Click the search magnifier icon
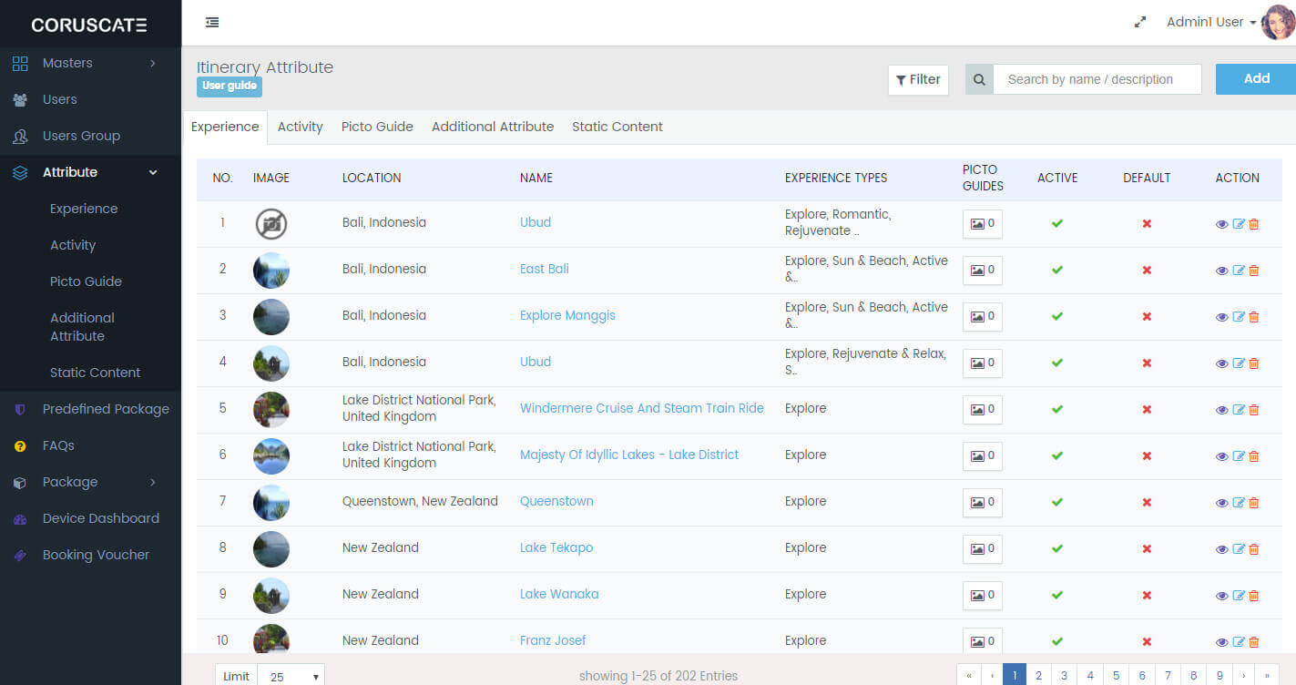The width and height of the screenshot is (1296, 685). (x=979, y=79)
